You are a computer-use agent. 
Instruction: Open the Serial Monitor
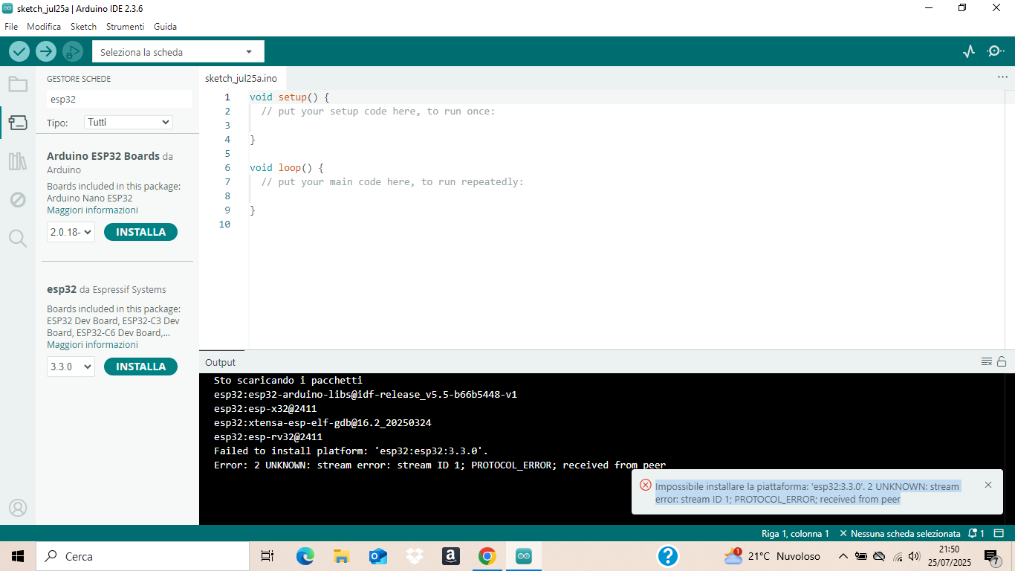pyautogui.click(x=995, y=51)
